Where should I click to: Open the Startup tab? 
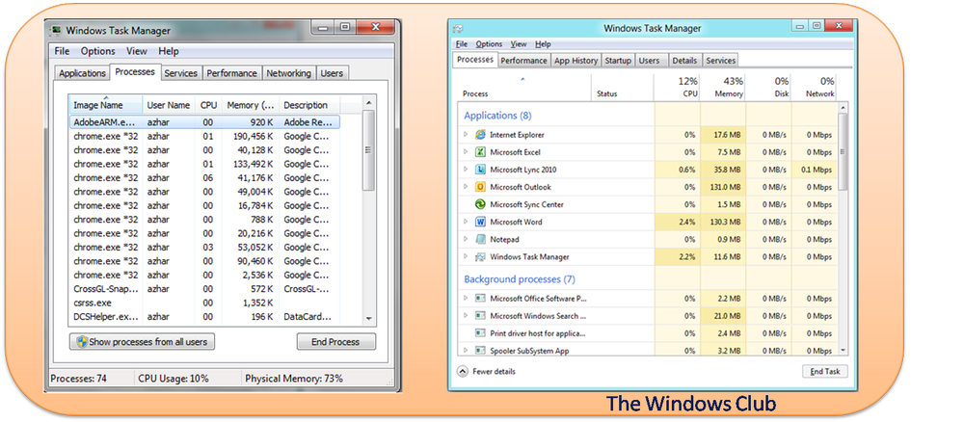(618, 60)
